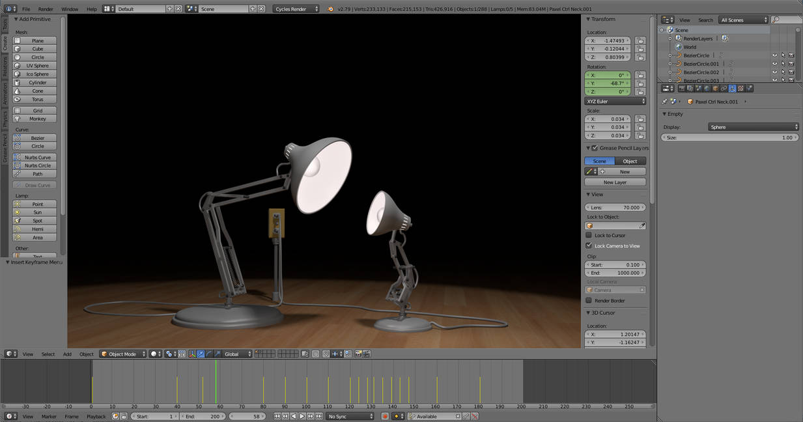
Task: Open the Help menu
Action: coord(92,9)
